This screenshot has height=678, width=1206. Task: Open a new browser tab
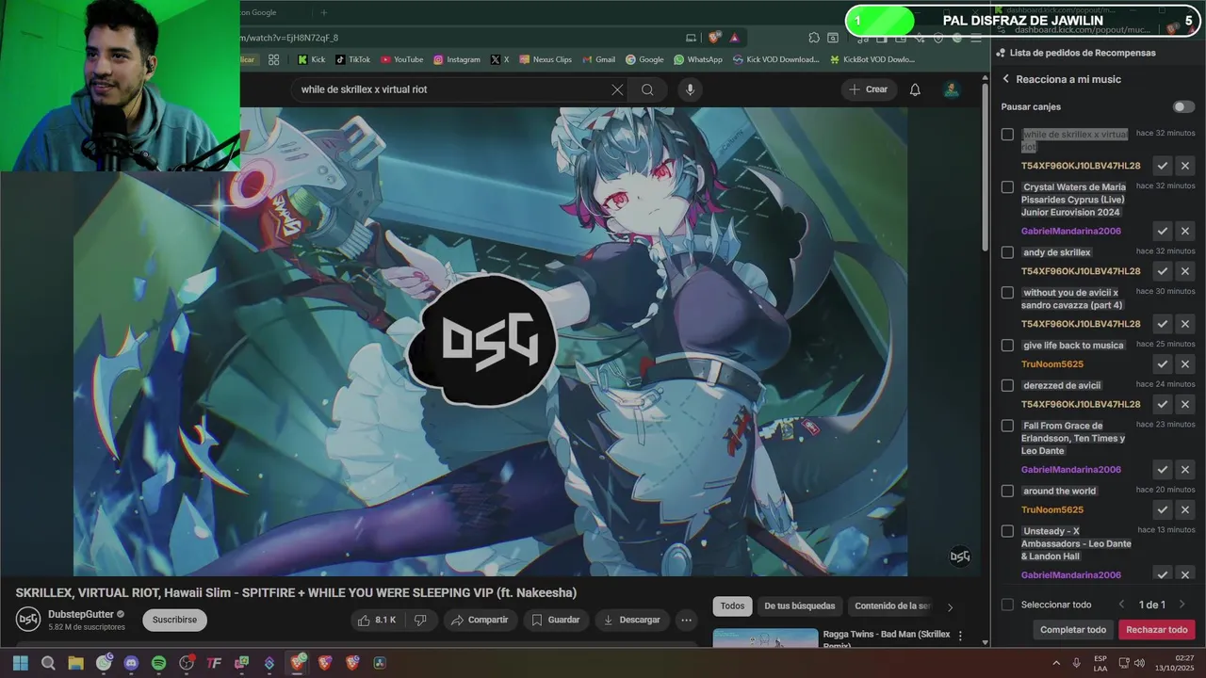(323, 12)
